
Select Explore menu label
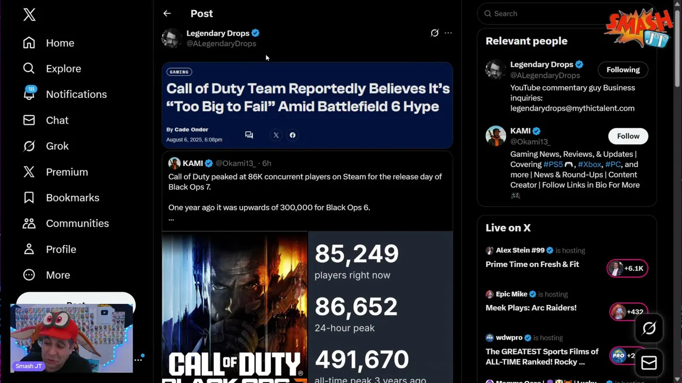63,69
